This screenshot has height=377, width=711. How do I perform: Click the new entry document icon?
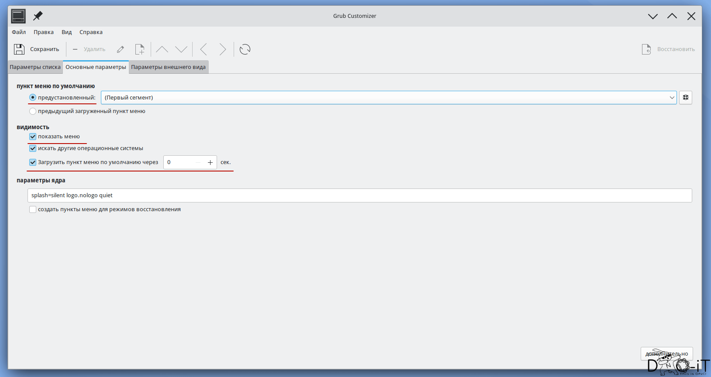[140, 49]
